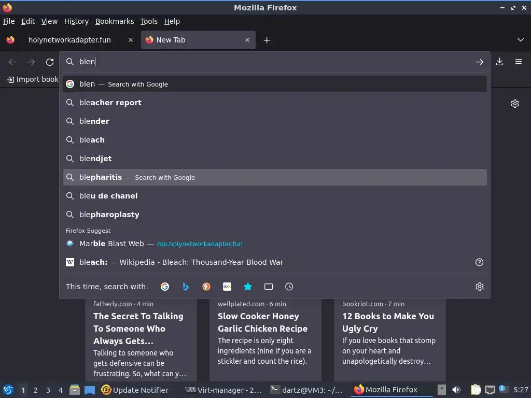The height and width of the screenshot is (398, 531).
Task: Open the Firefox application menu hamburger
Action: point(519,62)
